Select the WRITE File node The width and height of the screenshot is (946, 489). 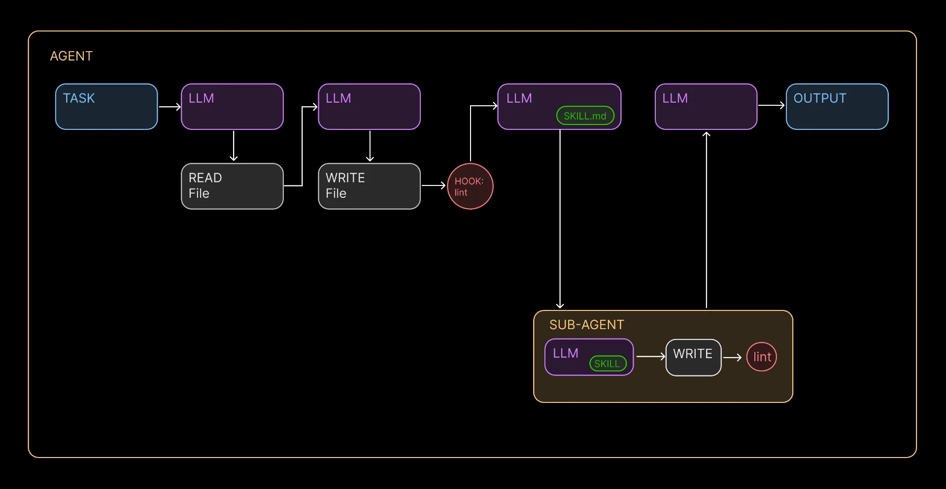click(x=369, y=186)
